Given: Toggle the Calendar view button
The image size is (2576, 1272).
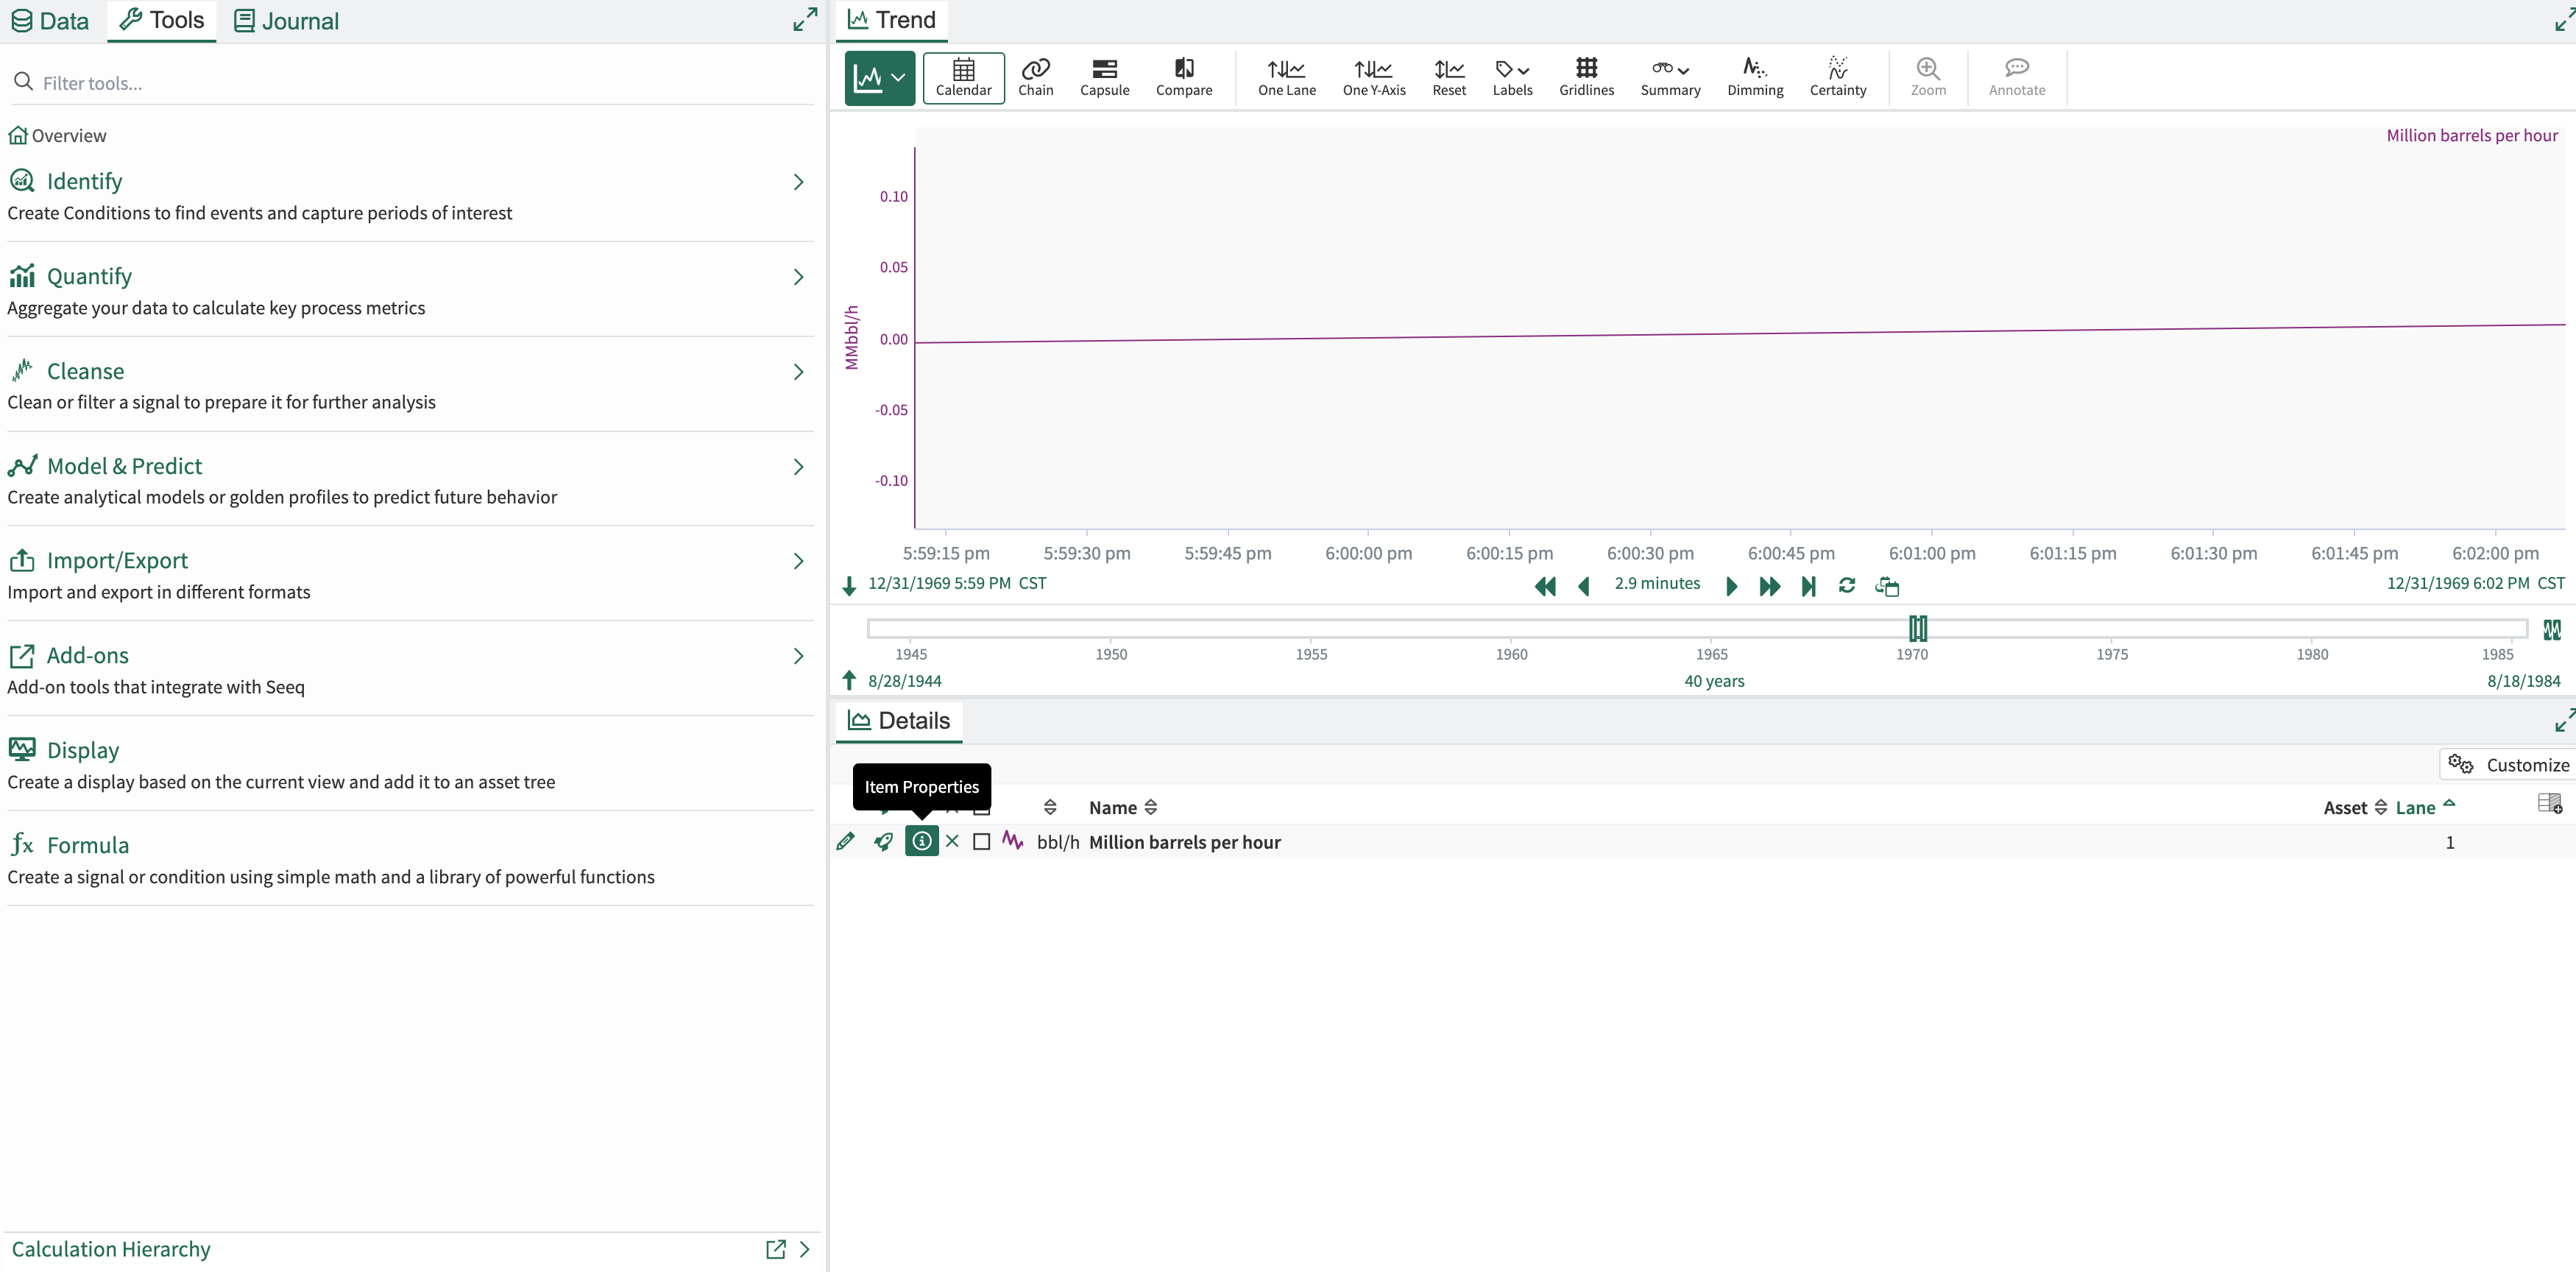Looking at the screenshot, I should pyautogui.click(x=963, y=77).
